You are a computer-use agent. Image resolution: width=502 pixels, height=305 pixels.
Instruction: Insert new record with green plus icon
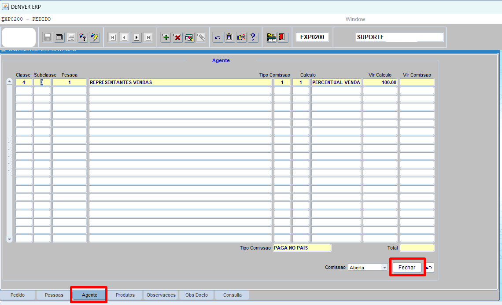166,37
